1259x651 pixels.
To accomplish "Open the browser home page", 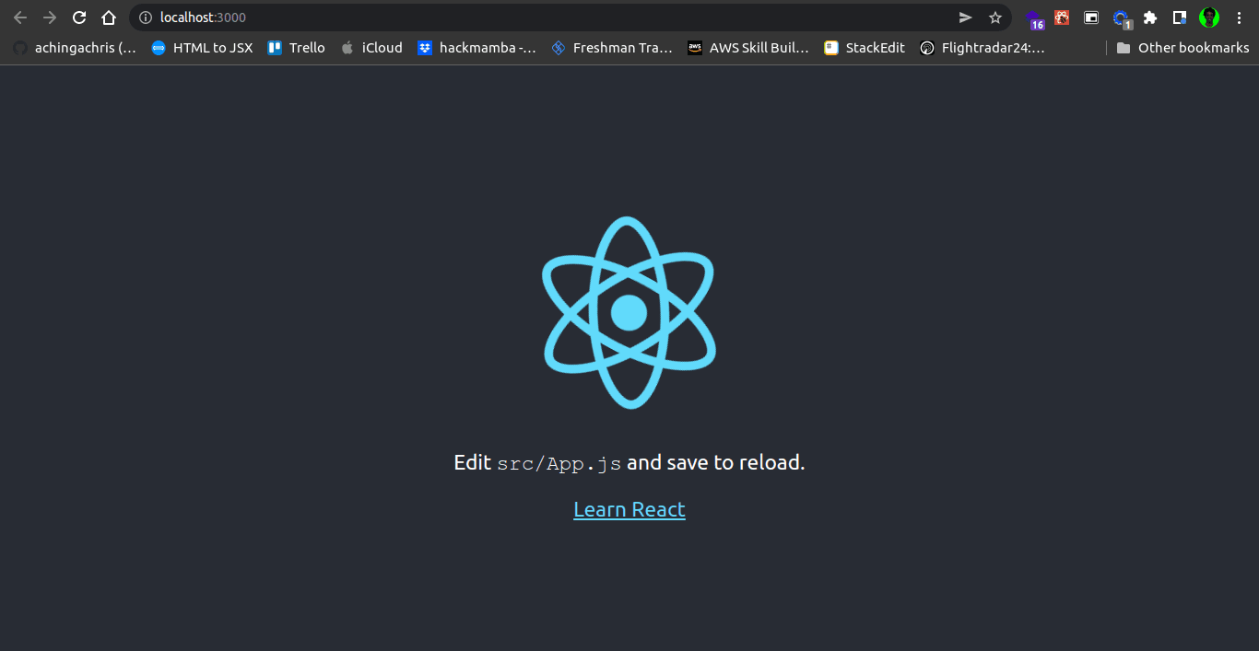I will 109,17.
